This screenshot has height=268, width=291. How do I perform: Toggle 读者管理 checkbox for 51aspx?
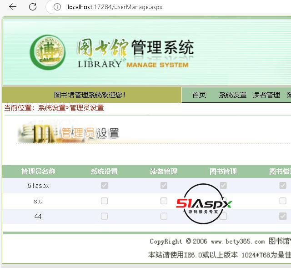coord(164,185)
